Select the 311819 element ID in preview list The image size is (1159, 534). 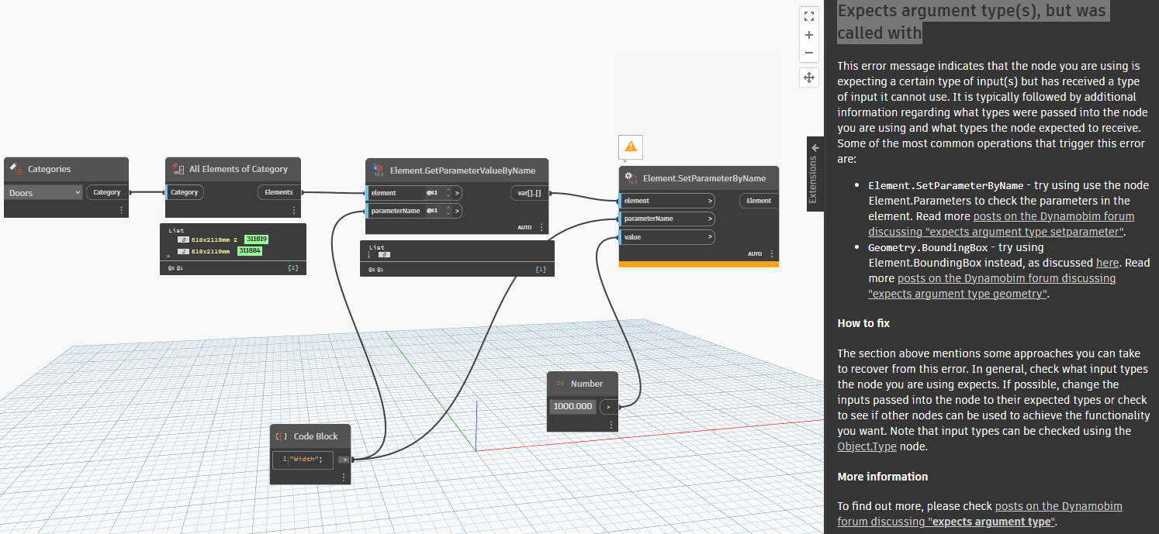[256, 239]
